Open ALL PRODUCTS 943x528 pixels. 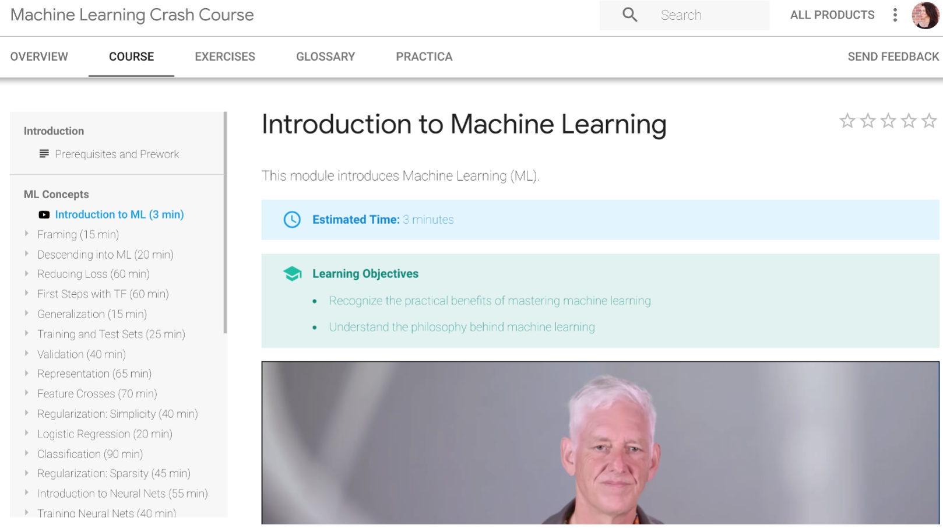coord(832,15)
